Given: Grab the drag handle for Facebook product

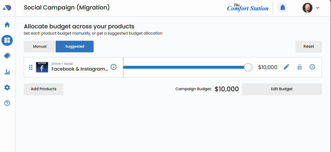Looking at the screenshot, I should tap(31, 67).
